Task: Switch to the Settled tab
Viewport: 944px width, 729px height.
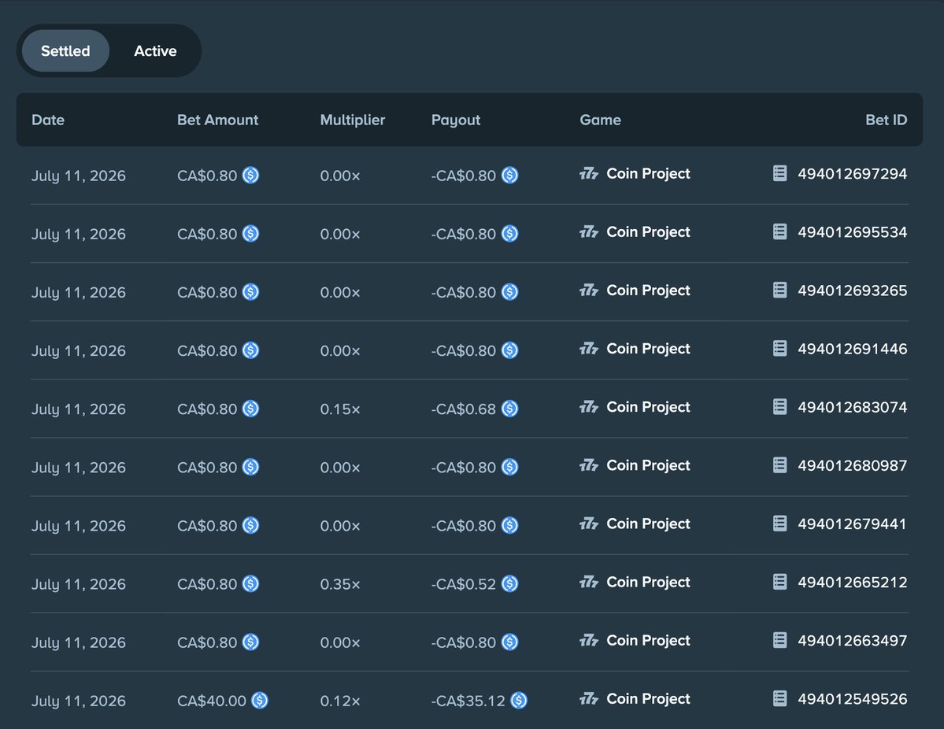Action: (65, 50)
